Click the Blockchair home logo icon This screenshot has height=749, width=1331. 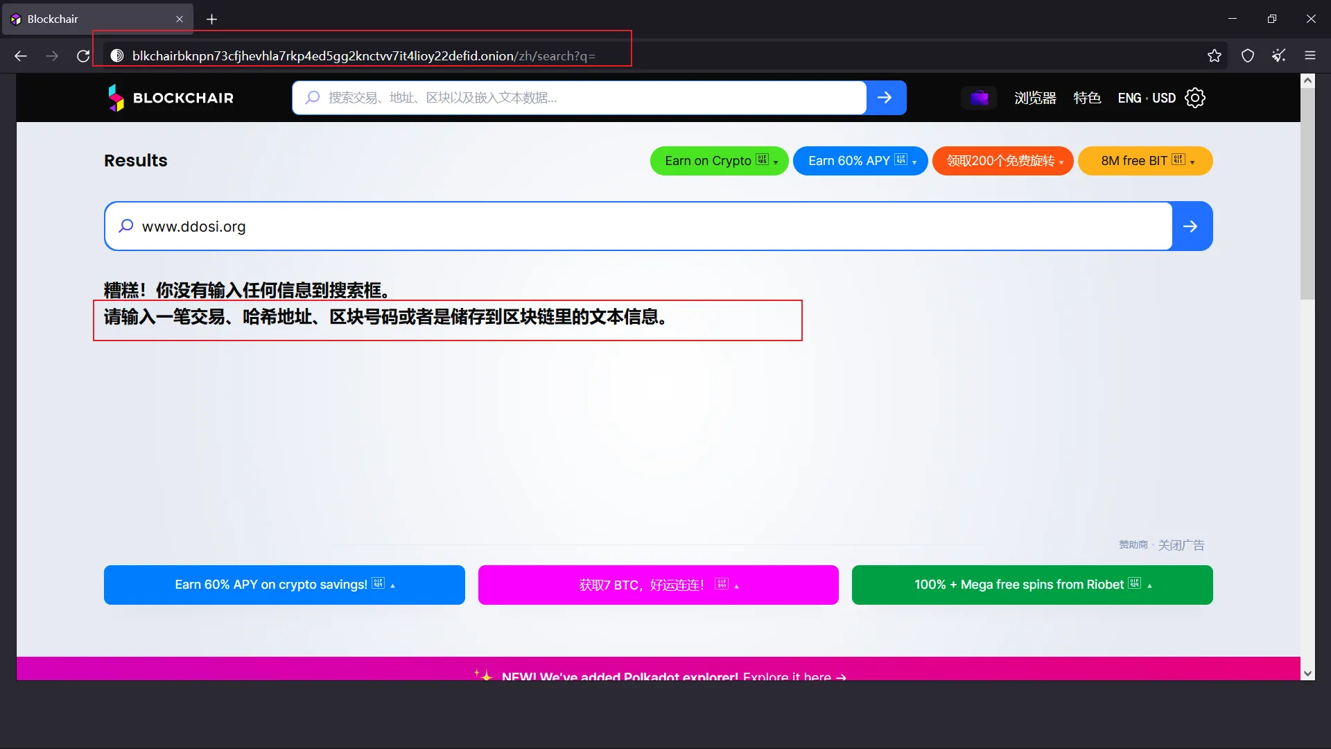click(115, 97)
